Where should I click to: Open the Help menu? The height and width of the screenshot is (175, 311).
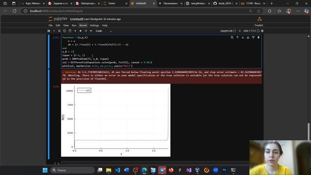pos(105,25)
